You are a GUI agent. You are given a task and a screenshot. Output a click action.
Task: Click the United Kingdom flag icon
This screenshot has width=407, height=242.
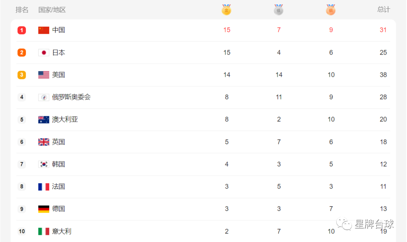point(44,142)
